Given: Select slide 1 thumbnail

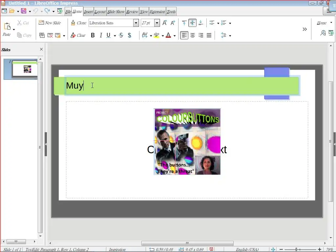Looking at the screenshot, I should click(x=21, y=69).
